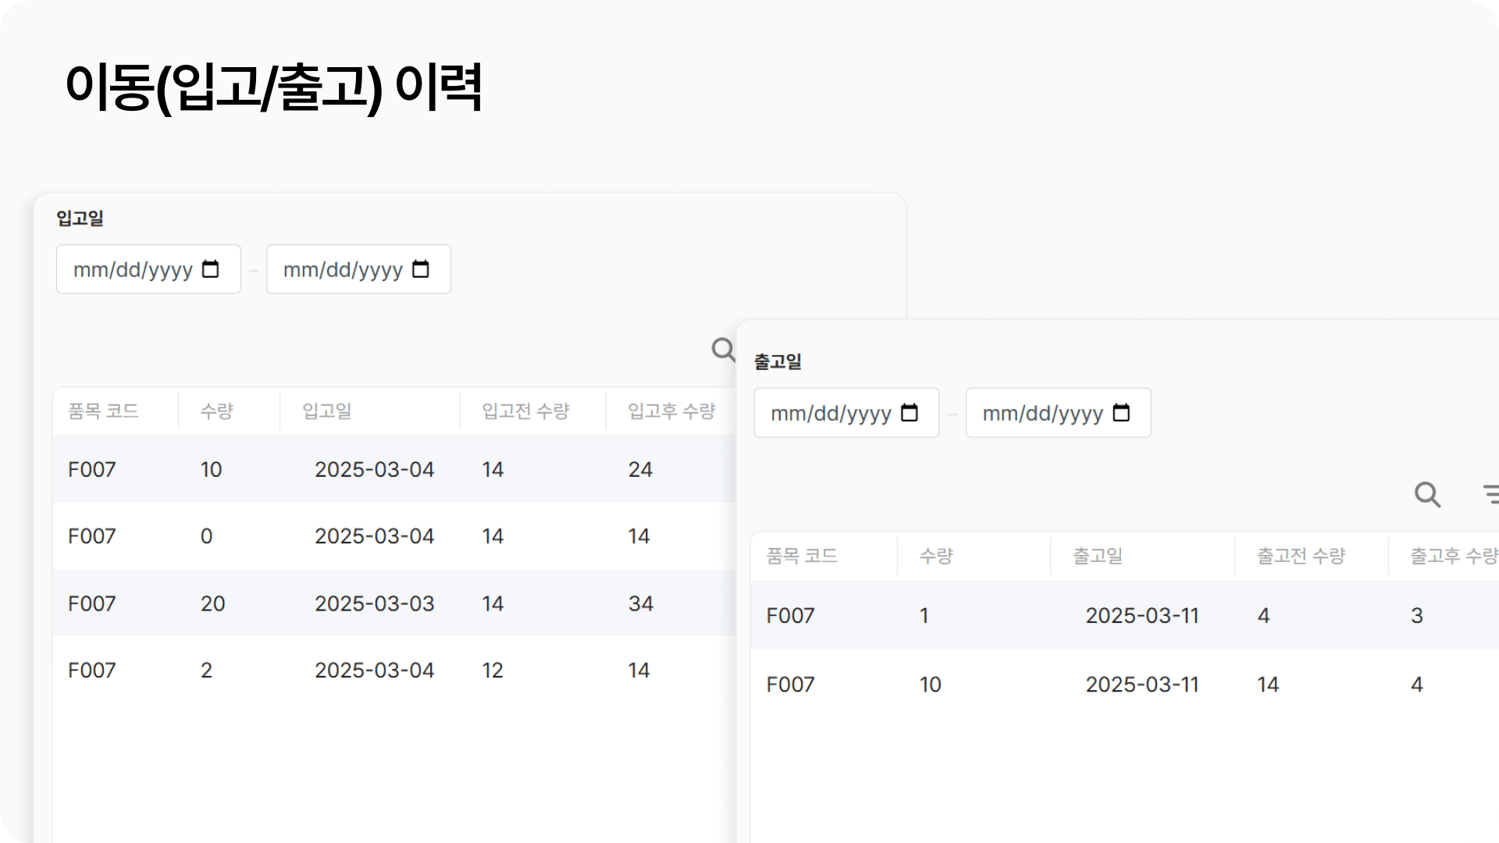Click the 출고전 수량 column header
1499x843 pixels.
point(1301,556)
